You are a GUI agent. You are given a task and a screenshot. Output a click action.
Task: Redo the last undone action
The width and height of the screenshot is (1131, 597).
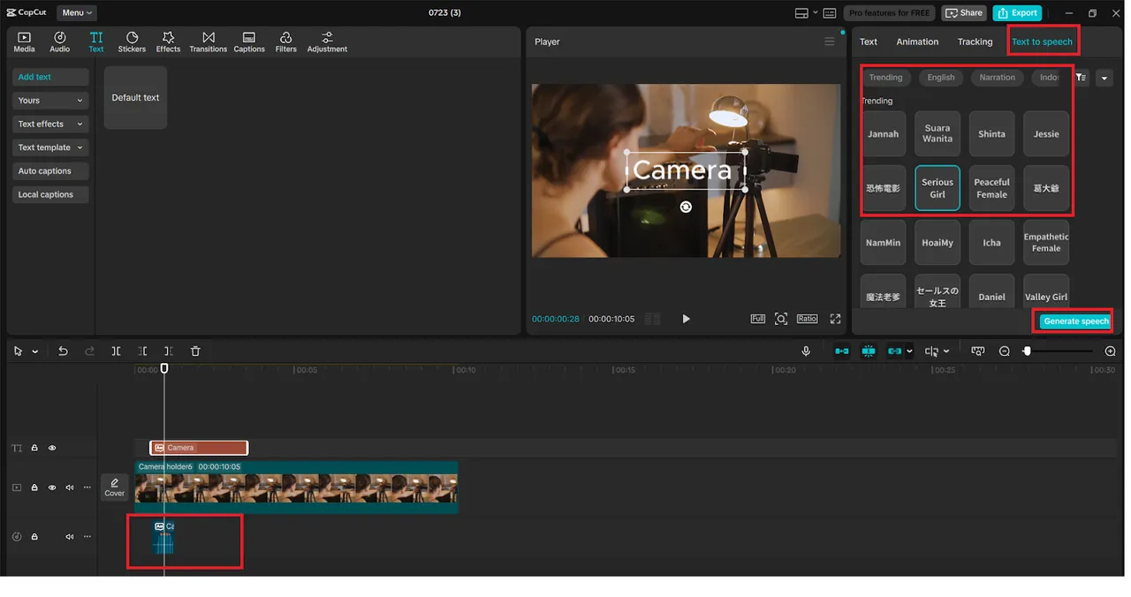[x=89, y=351]
